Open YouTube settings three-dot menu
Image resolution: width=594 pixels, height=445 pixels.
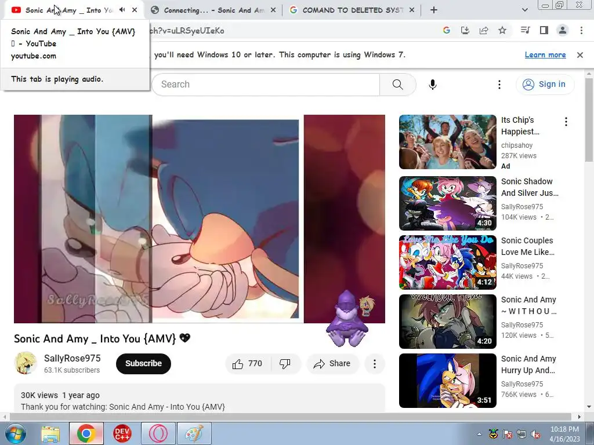(x=499, y=85)
